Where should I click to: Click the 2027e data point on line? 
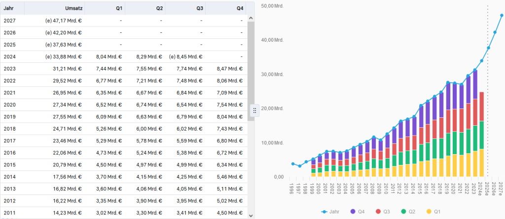502,15
